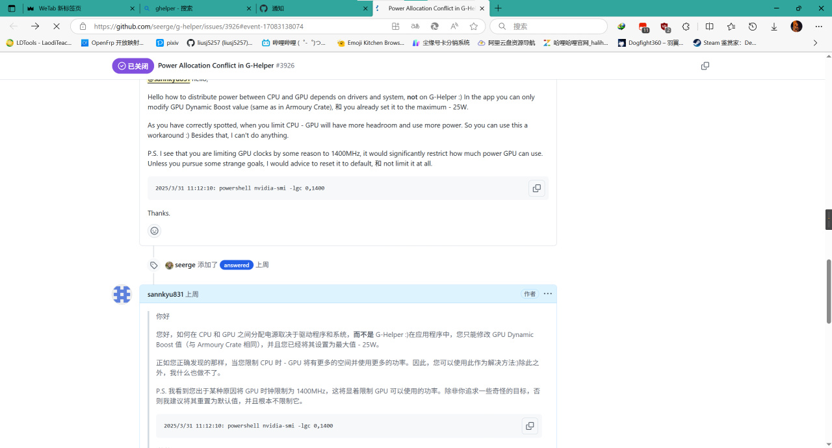Image resolution: width=832 pixels, height=448 pixels.
Task: Open the 哈哩哈哩官网 bookmark
Action: coord(576,43)
